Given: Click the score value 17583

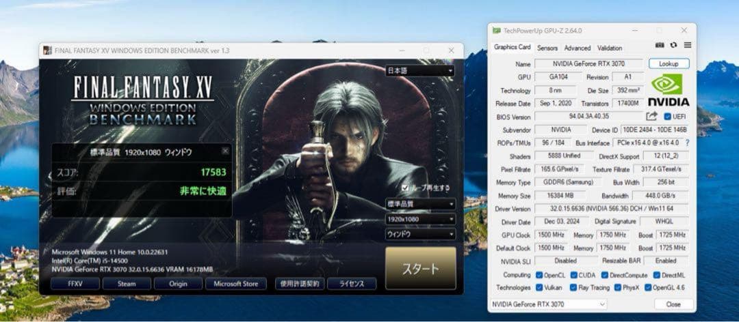Looking at the screenshot, I should pos(213,172).
